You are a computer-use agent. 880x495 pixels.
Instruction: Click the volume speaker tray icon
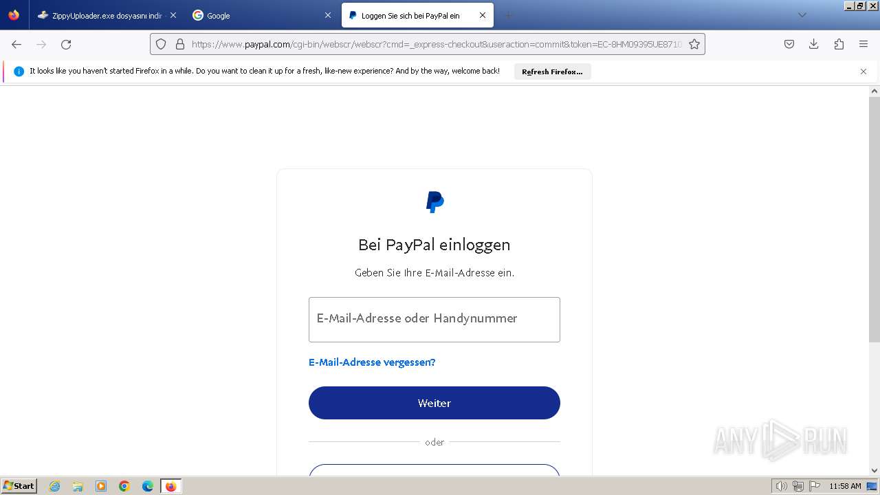click(782, 486)
